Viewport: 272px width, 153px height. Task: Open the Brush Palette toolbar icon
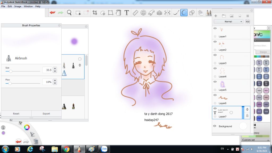point(209,13)
